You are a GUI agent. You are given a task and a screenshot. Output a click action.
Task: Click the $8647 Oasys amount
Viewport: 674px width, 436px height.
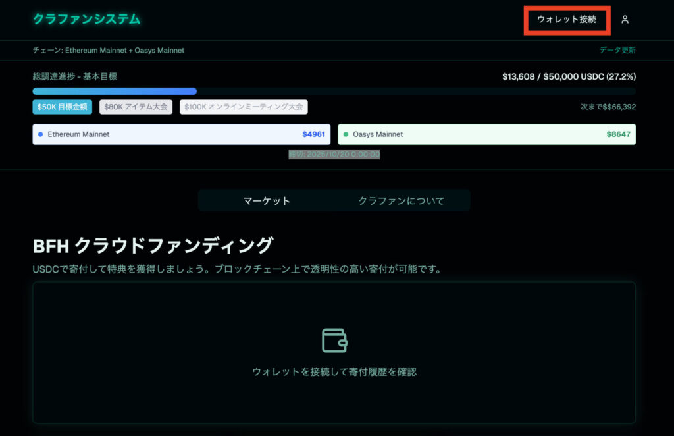tap(618, 134)
